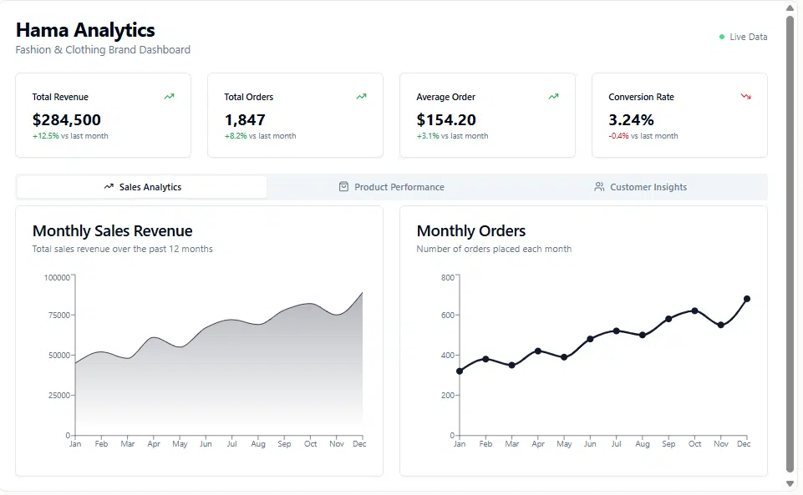803x495 pixels.
Task: Open the Customer Insights tab
Action: [x=641, y=187]
